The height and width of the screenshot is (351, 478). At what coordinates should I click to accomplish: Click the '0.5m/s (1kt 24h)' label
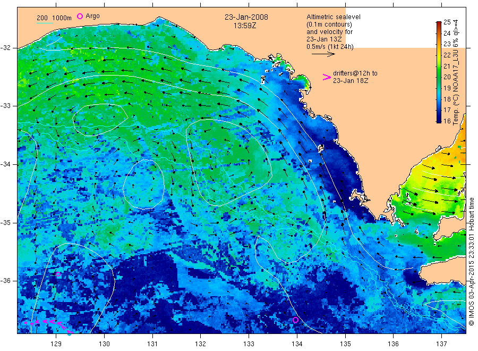pos(330,47)
